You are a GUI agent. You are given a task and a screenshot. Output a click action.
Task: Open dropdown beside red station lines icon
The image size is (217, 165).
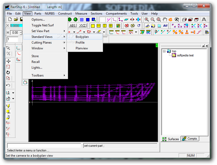coord(136,32)
